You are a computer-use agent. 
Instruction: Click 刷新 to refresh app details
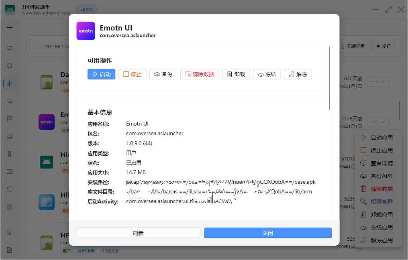coord(138,233)
